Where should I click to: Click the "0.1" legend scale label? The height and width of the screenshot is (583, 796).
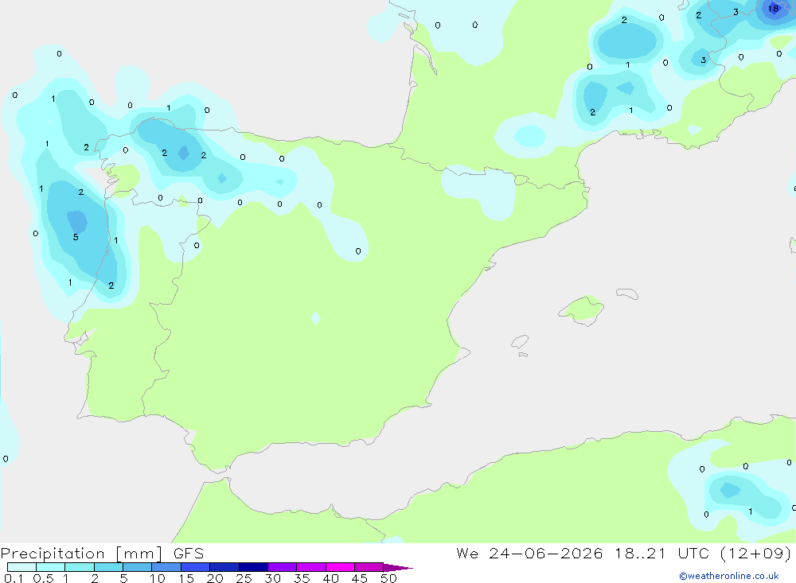click(x=14, y=578)
